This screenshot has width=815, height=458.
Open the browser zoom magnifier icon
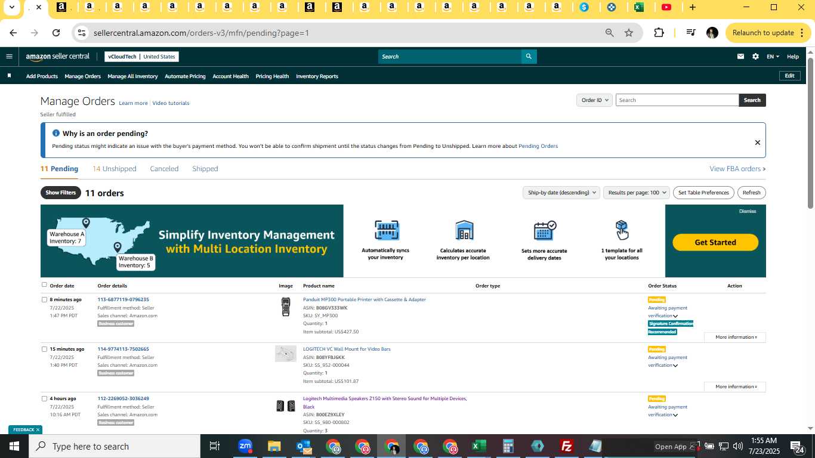pos(609,33)
